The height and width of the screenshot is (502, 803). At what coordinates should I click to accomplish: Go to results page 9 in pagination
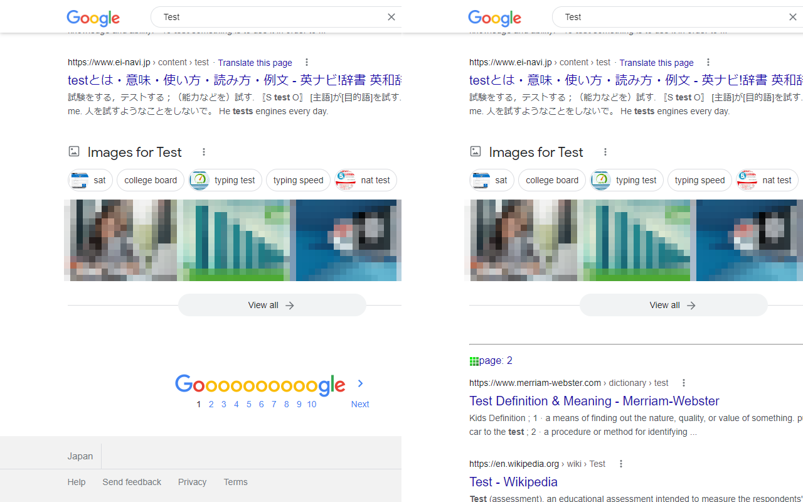click(x=299, y=404)
